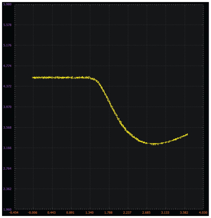Screen dimensions: 211x218
Task: Click the Y-axis label 4.372
Action: tap(7, 86)
